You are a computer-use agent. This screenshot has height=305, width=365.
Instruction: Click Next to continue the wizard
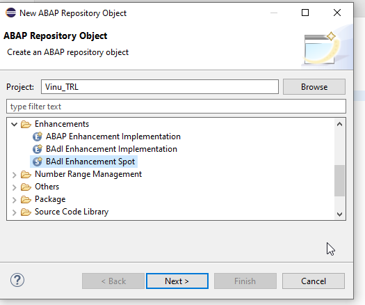(177, 281)
